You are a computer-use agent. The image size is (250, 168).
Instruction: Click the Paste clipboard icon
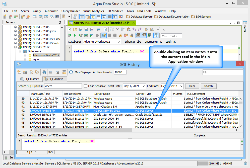point(129,29)
